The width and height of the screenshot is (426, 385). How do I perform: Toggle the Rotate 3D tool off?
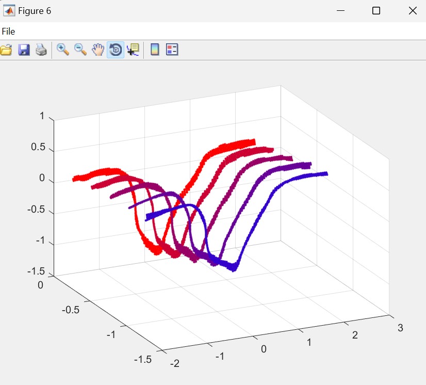[116, 50]
